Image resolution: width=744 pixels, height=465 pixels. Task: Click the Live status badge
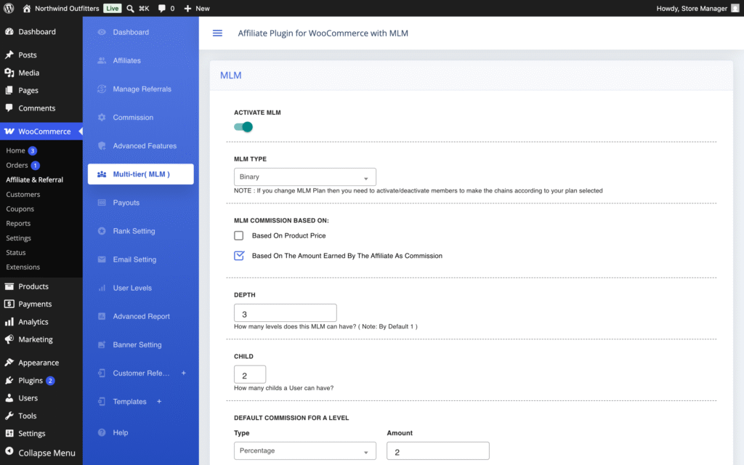click(113, 9)
